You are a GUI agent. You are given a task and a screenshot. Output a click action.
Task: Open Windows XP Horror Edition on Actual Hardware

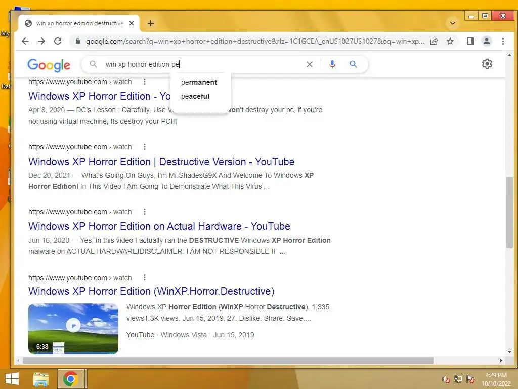(x=159, y=226)
